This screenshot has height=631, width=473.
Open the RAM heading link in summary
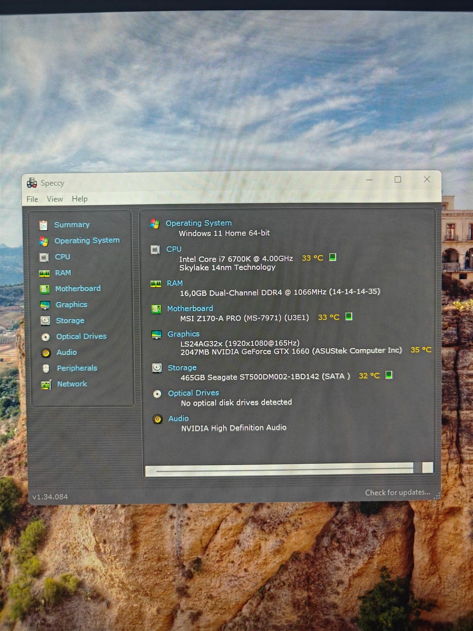(175, 283)
